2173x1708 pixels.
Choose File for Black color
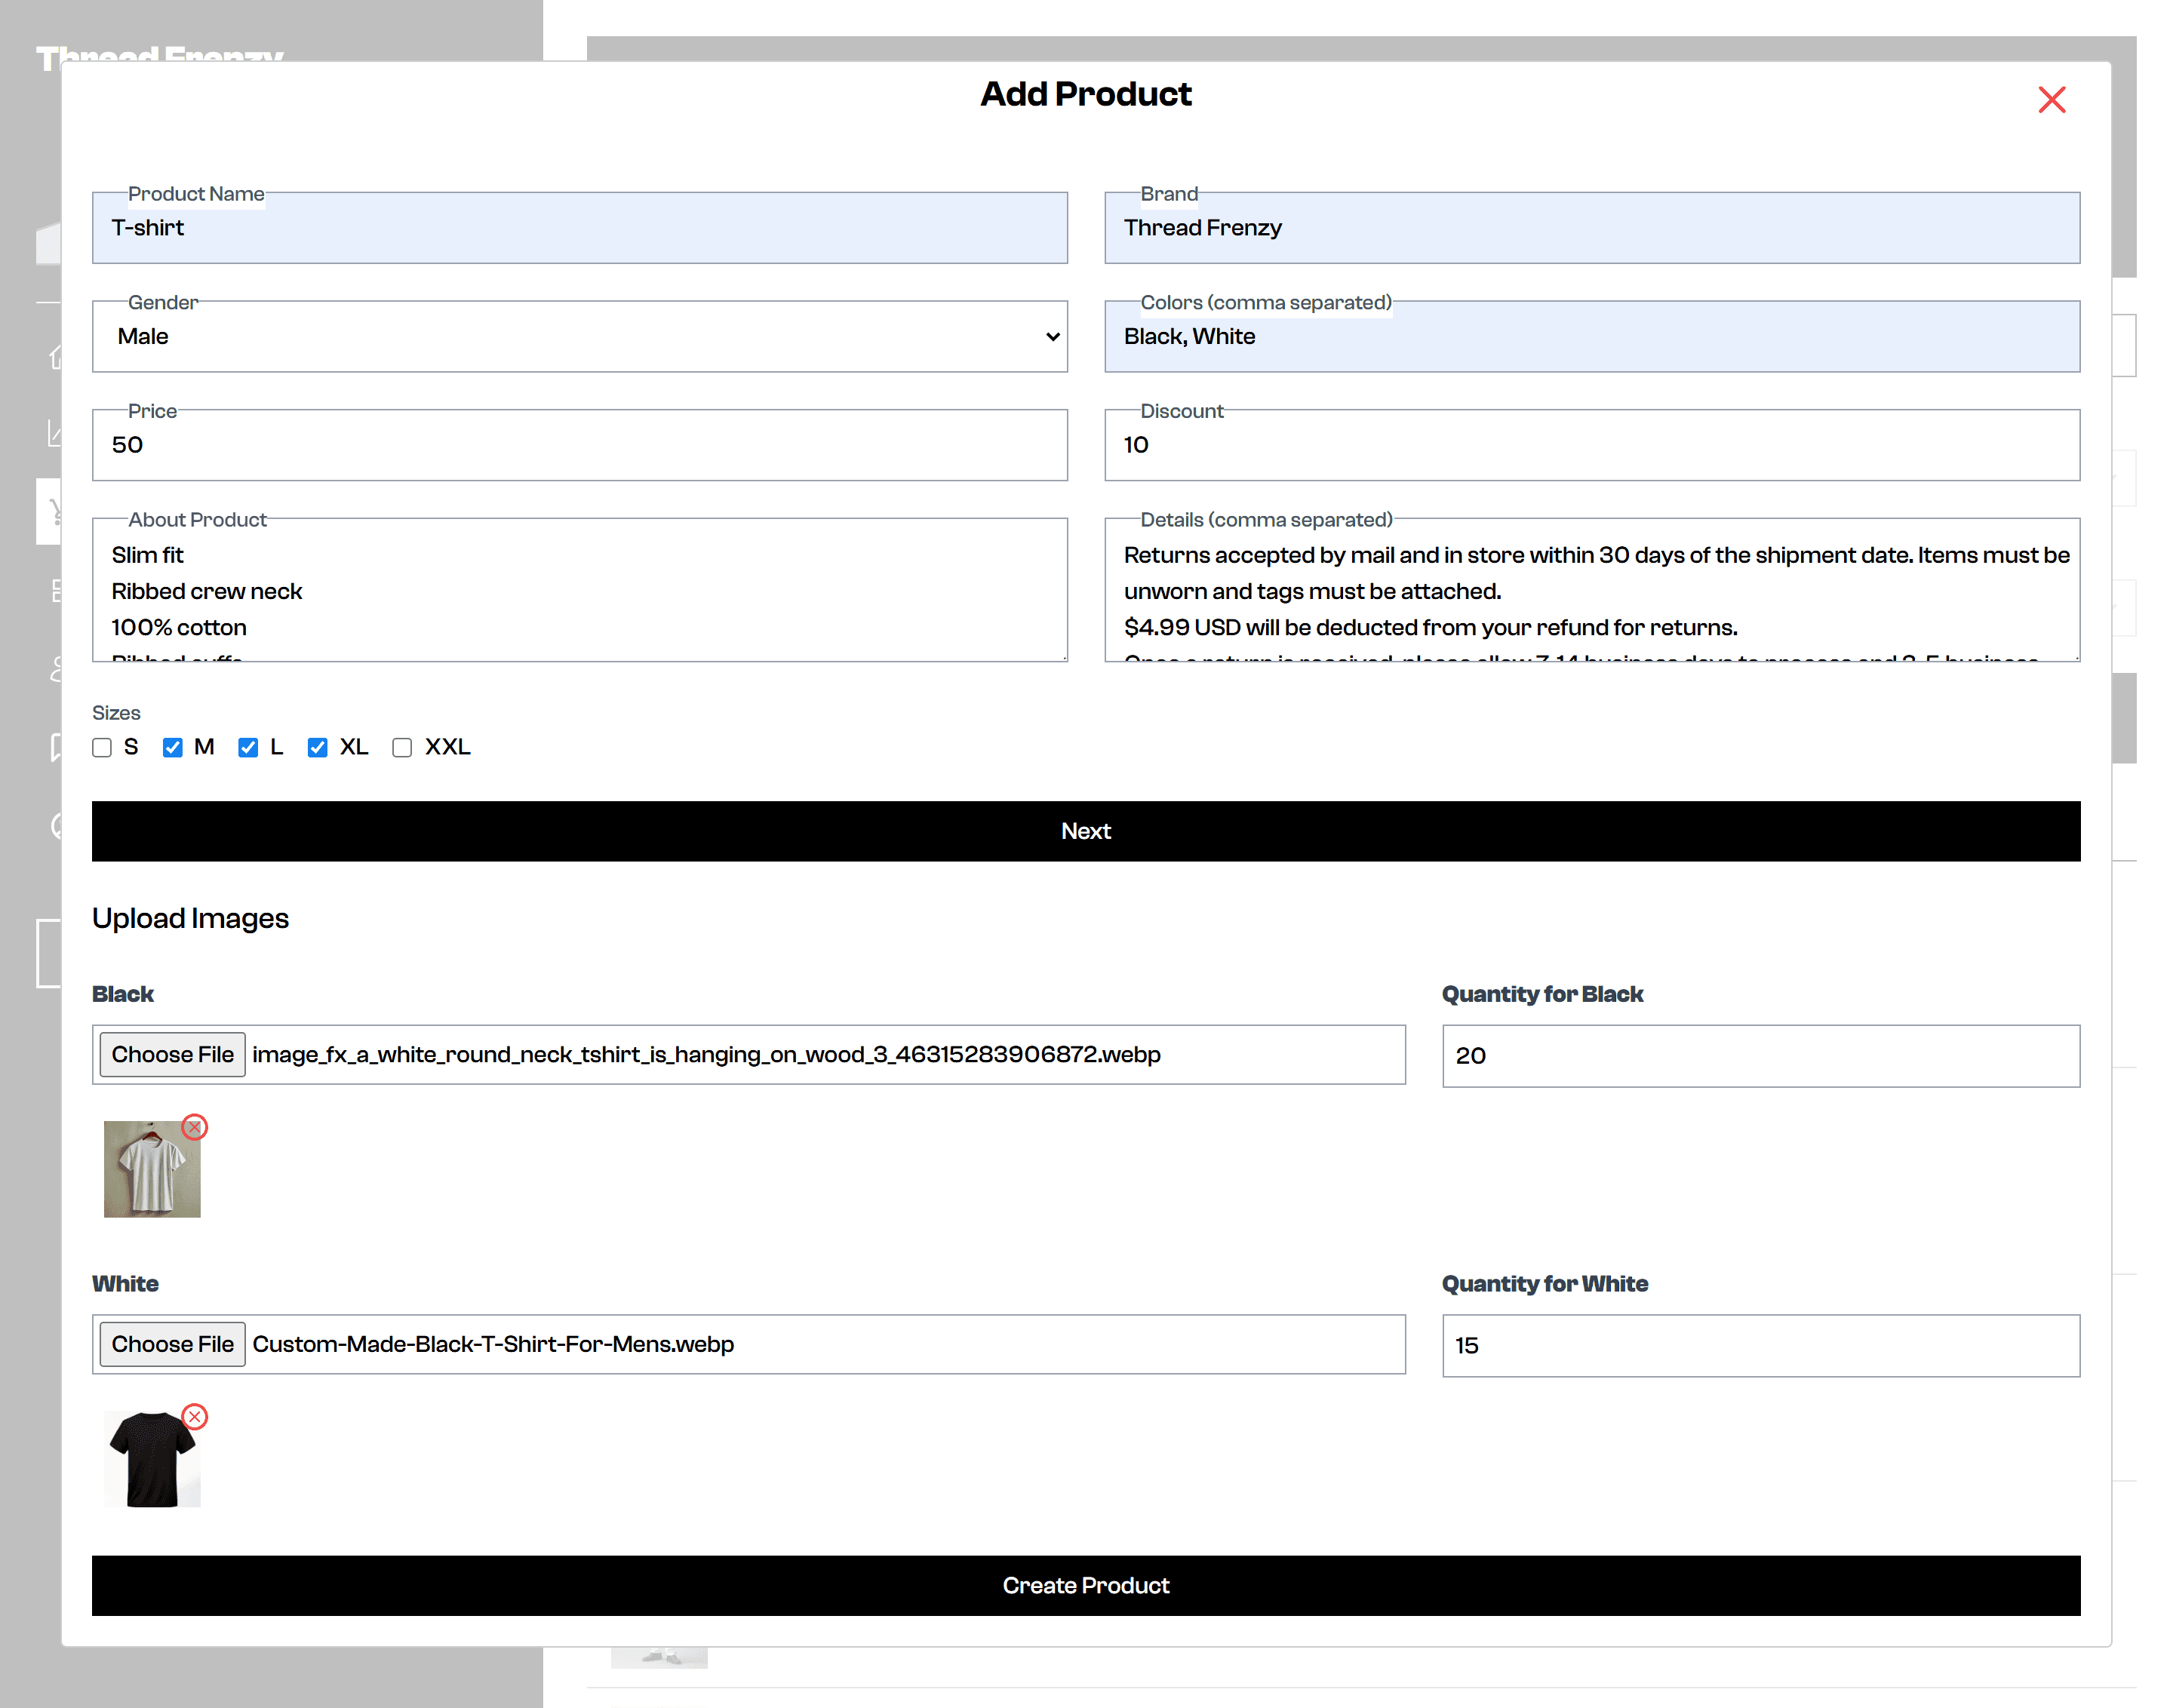point(172,1054)
